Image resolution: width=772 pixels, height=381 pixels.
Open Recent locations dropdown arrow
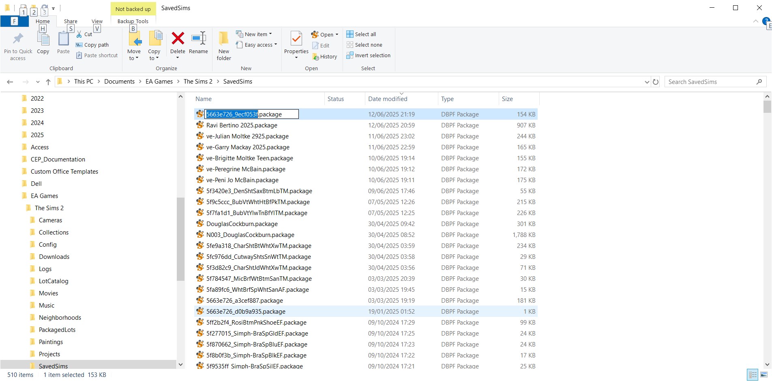coord(38,82)
